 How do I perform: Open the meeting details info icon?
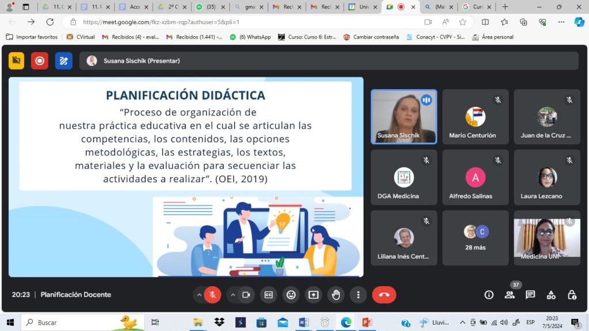tap(489, 295)
